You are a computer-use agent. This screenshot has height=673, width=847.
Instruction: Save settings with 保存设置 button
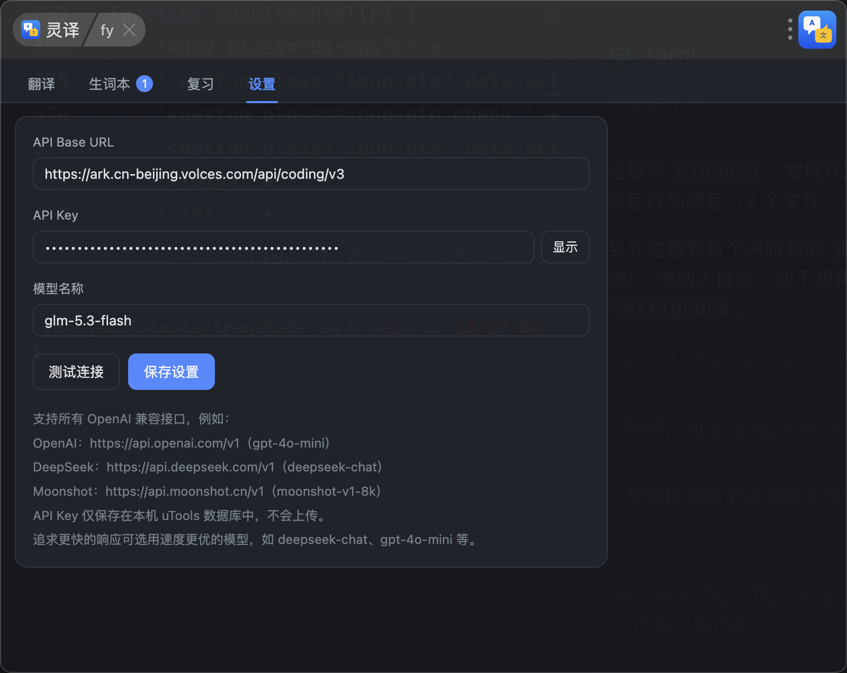click(172, 371)
